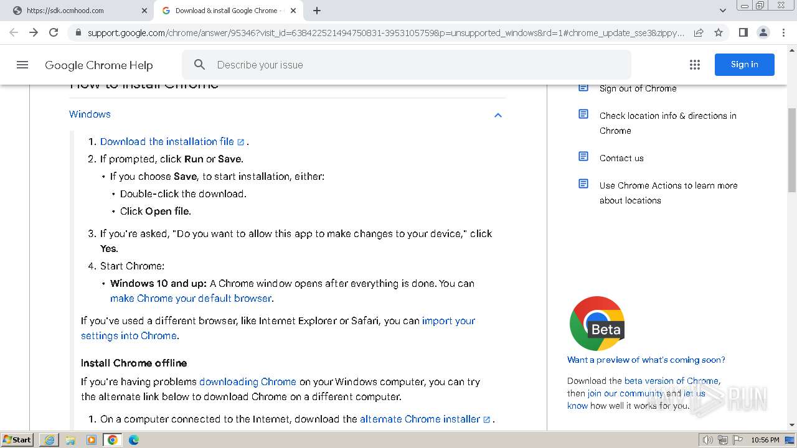This screenshot has width=797, height=448.
Task: Open make Chrome your default browser link
Action: [x=191, y=299]
